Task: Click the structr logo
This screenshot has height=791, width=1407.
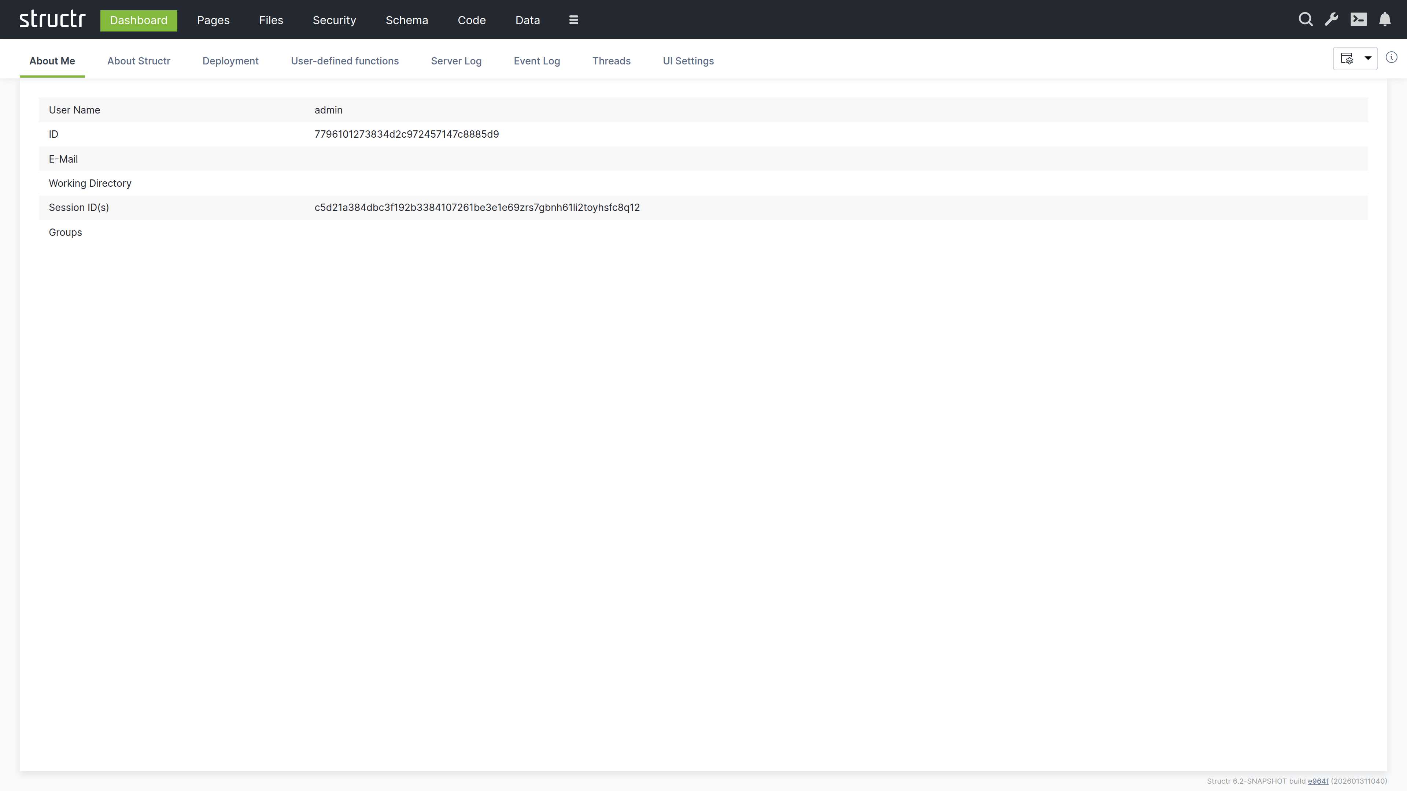Action: coord(52,19)
